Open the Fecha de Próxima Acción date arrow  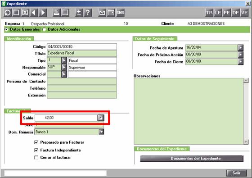(240, 55)
